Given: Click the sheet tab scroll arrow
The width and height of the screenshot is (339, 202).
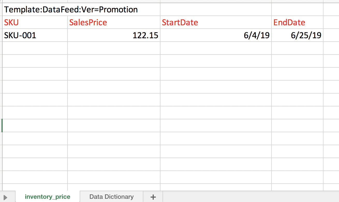Looking at the screenshot, I should point(5,197).
